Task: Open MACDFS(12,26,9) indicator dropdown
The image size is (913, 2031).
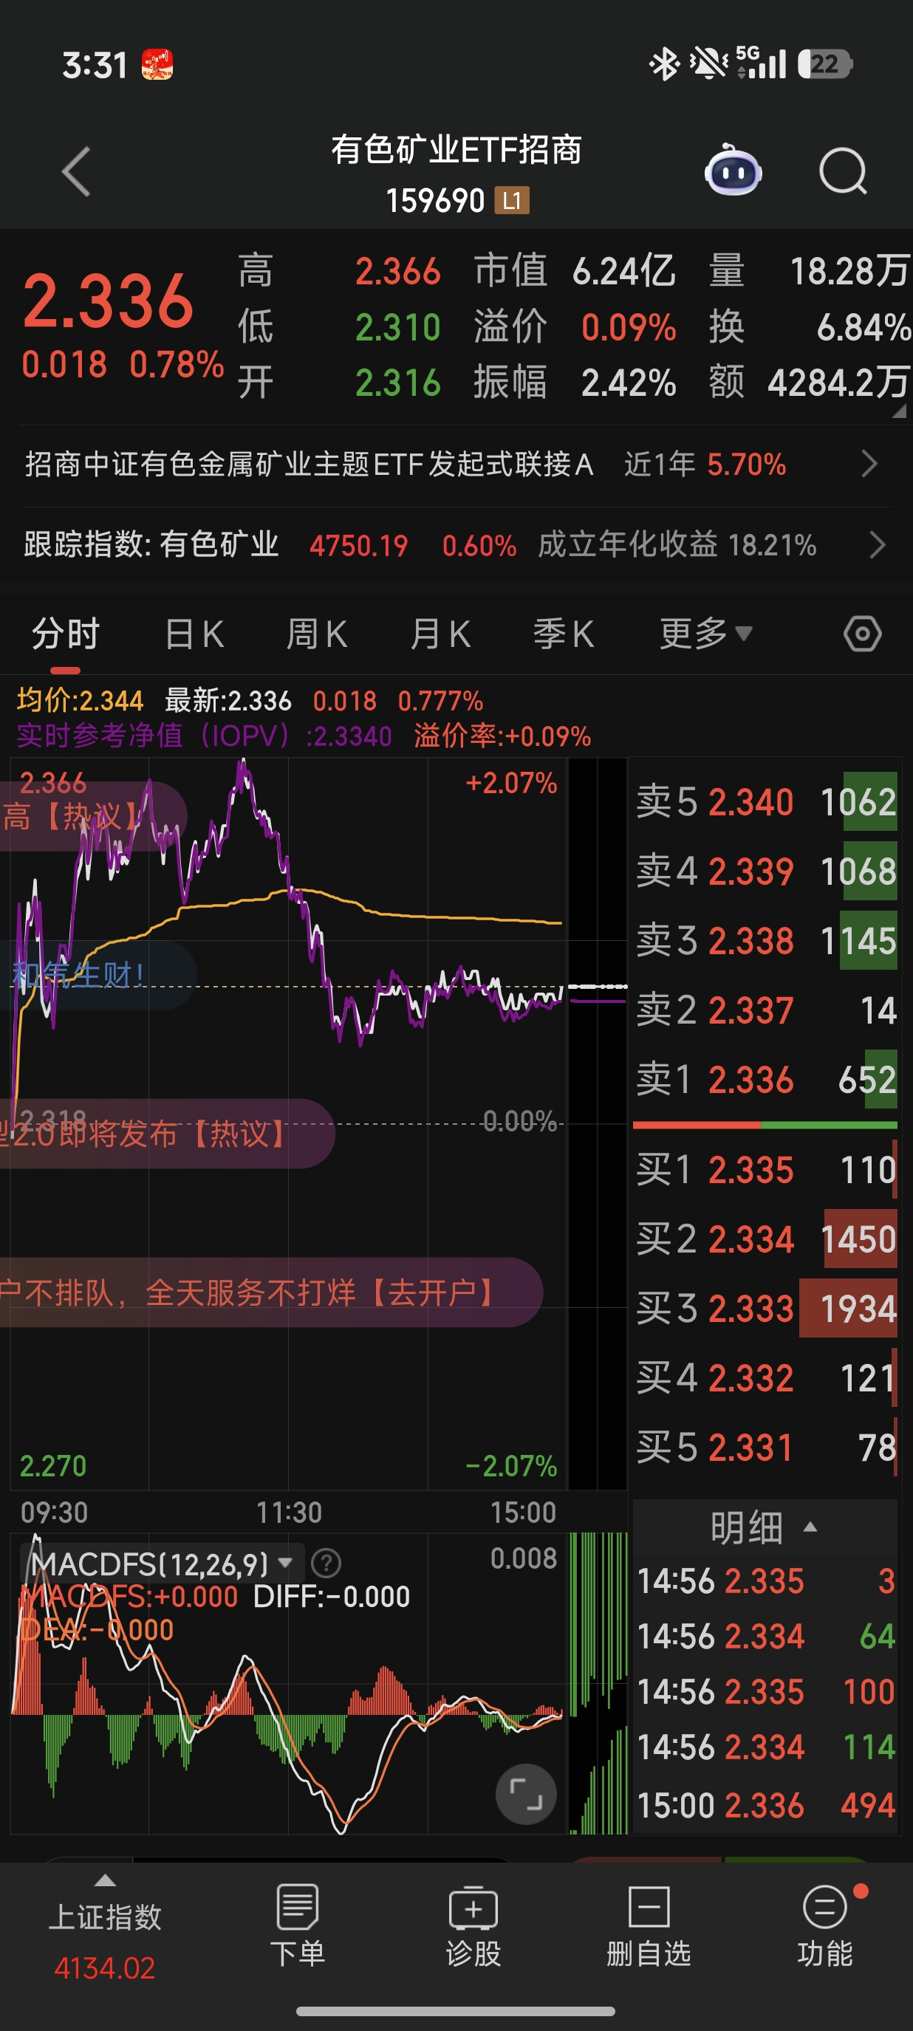Action: 161,1563
